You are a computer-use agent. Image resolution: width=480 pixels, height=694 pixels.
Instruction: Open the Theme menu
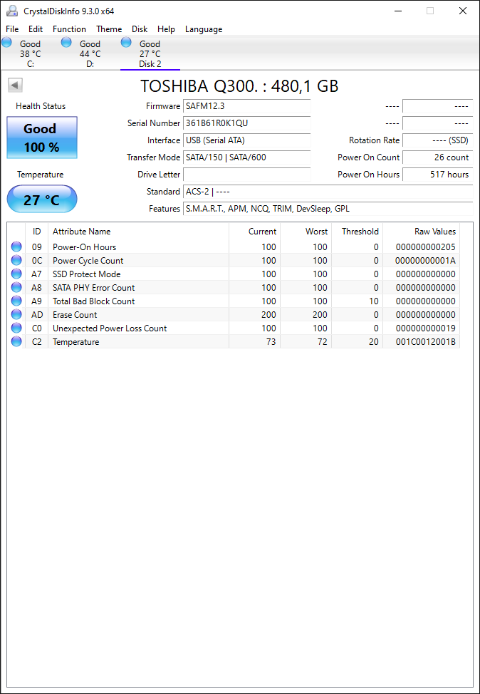tap(109, 29)
